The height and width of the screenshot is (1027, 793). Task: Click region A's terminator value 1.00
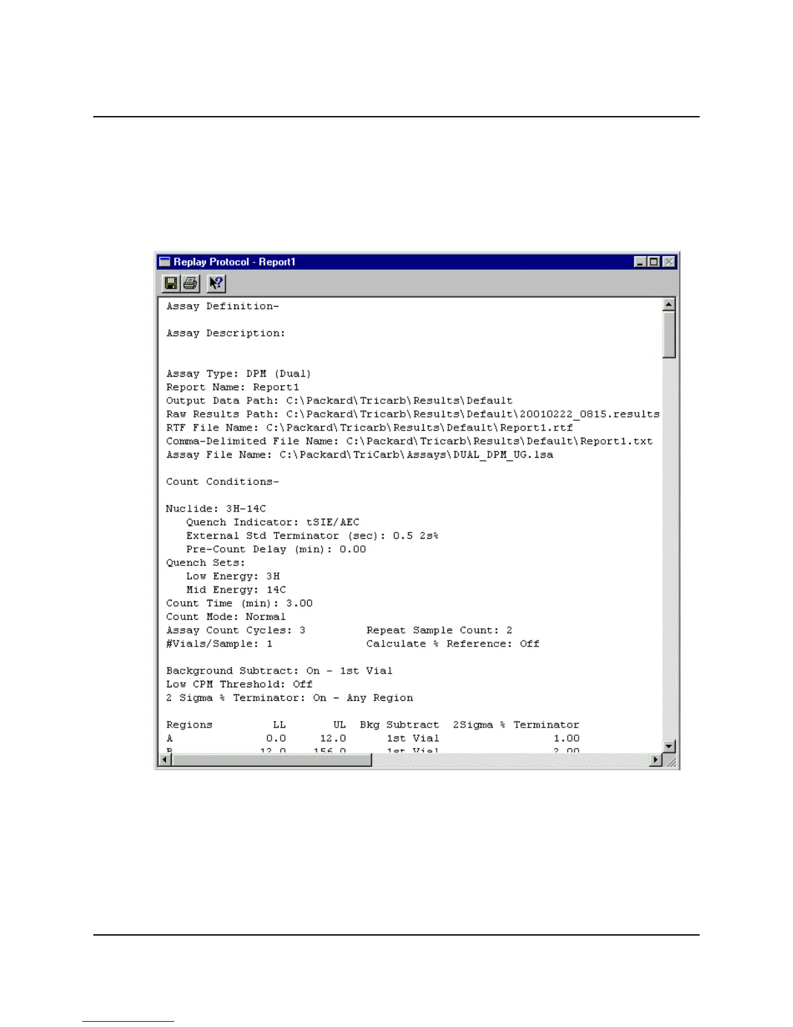tap(566, 738)
